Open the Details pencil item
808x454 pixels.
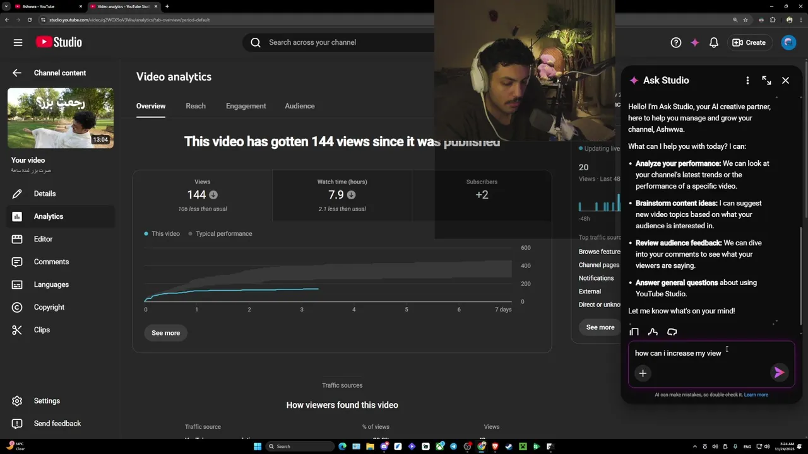[x=61, y=194]
